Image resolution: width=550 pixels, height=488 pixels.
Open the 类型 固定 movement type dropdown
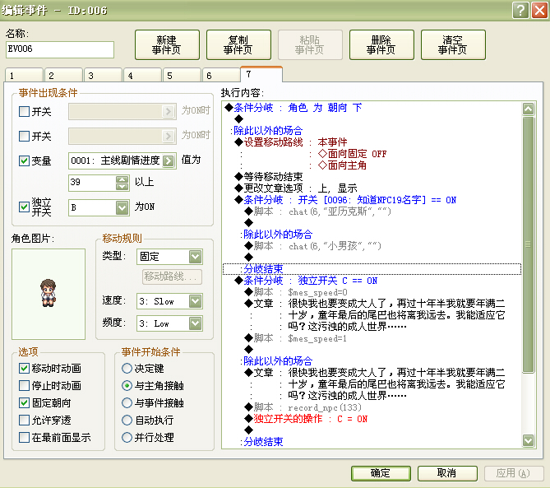tap(196, 257)
